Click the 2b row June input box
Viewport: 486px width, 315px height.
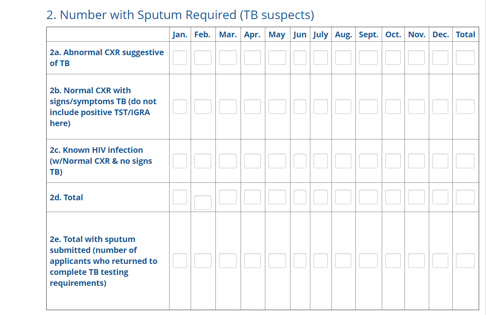click(x=300, y=107)
